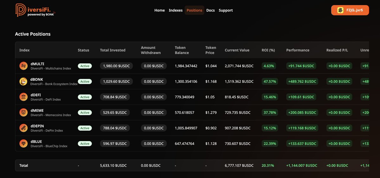Click the 6,777.107 $USDC total value
This screenshot has height=178, width=380.
[239, 165]
